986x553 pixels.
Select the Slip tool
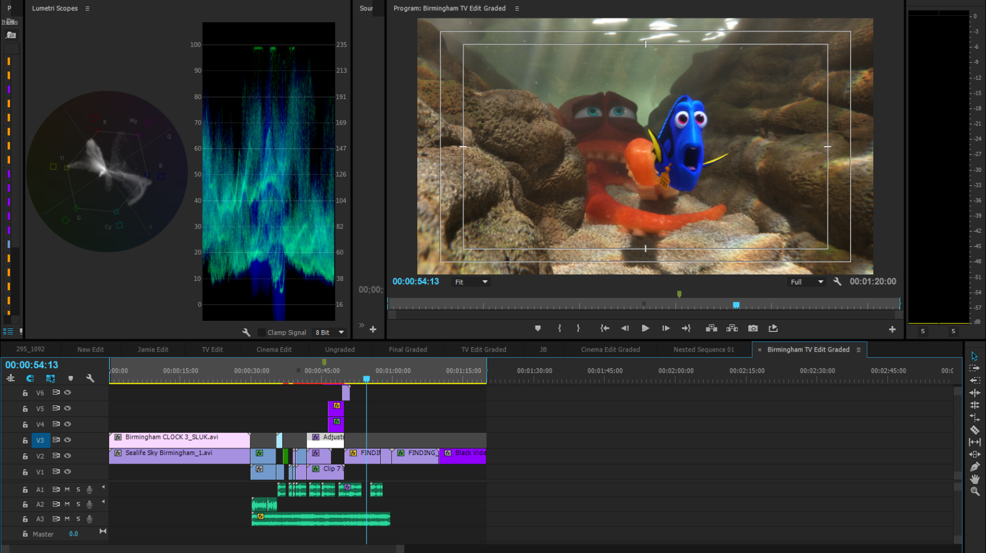(x=974, y=442)
